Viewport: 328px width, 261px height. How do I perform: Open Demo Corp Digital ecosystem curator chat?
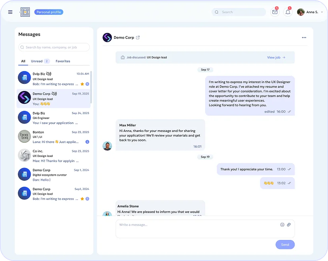[54, 175]
